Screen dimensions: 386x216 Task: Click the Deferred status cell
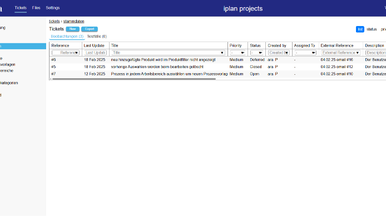pos(258,60)
